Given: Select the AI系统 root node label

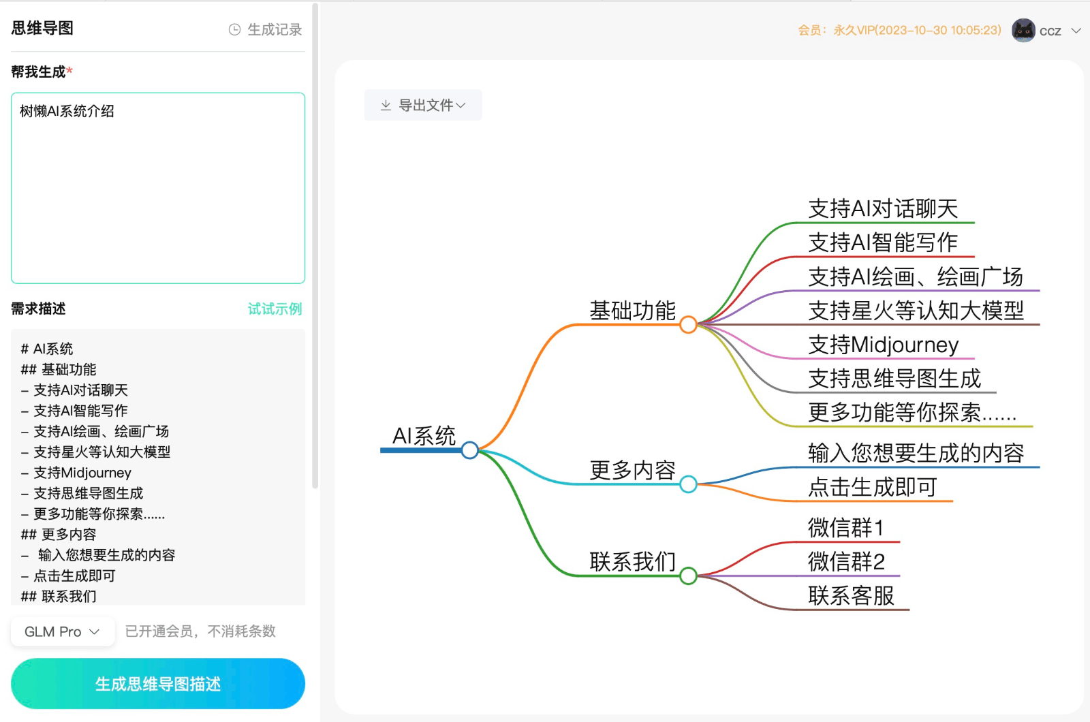Looking at the screenshot, I should [424, 435].
